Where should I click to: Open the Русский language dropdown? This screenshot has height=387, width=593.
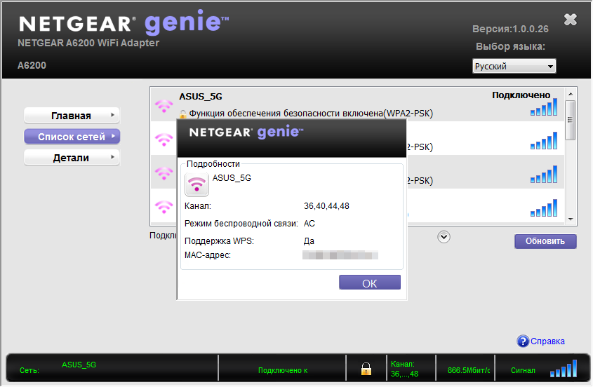click(x=514, y=66)
